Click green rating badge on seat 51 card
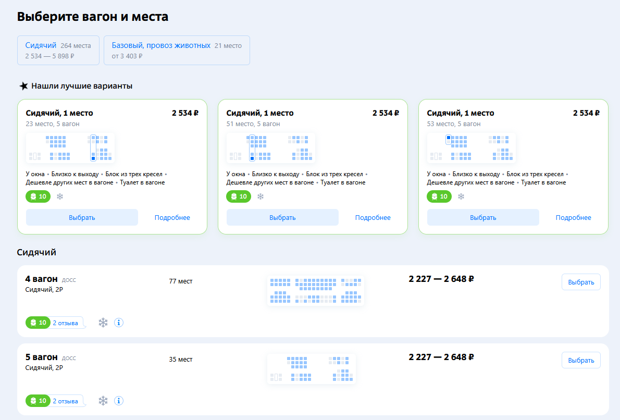 click(x=239, y=196)
